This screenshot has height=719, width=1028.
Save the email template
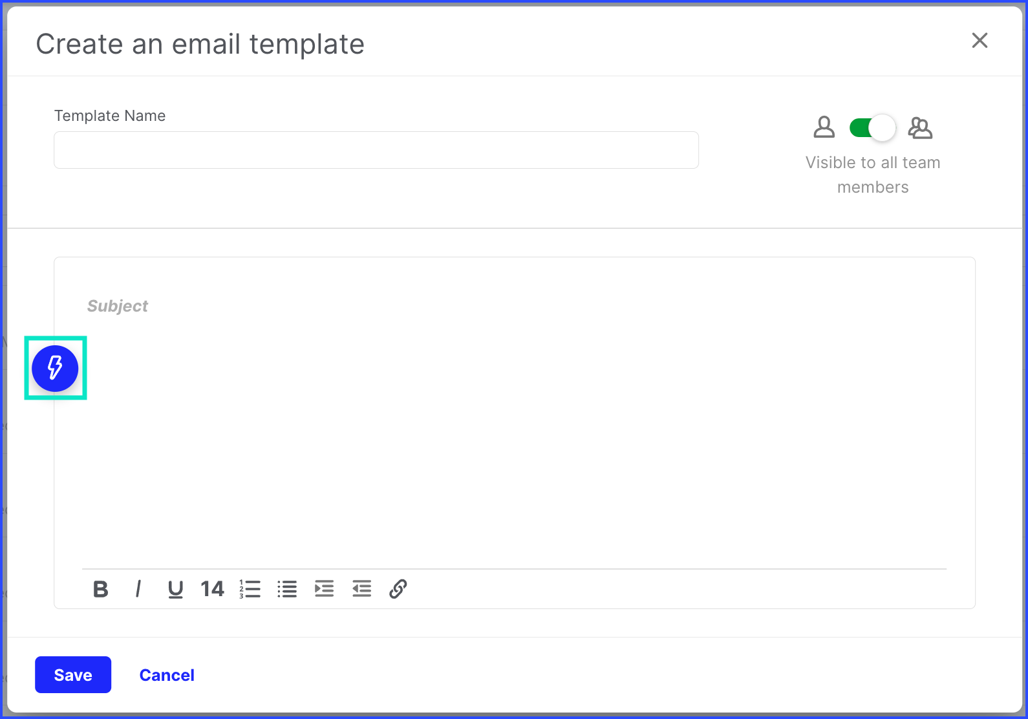(73, 675)
